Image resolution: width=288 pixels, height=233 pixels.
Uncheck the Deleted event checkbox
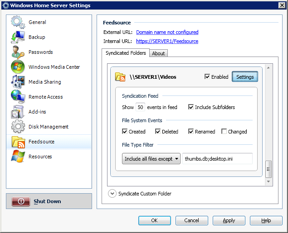157,131
